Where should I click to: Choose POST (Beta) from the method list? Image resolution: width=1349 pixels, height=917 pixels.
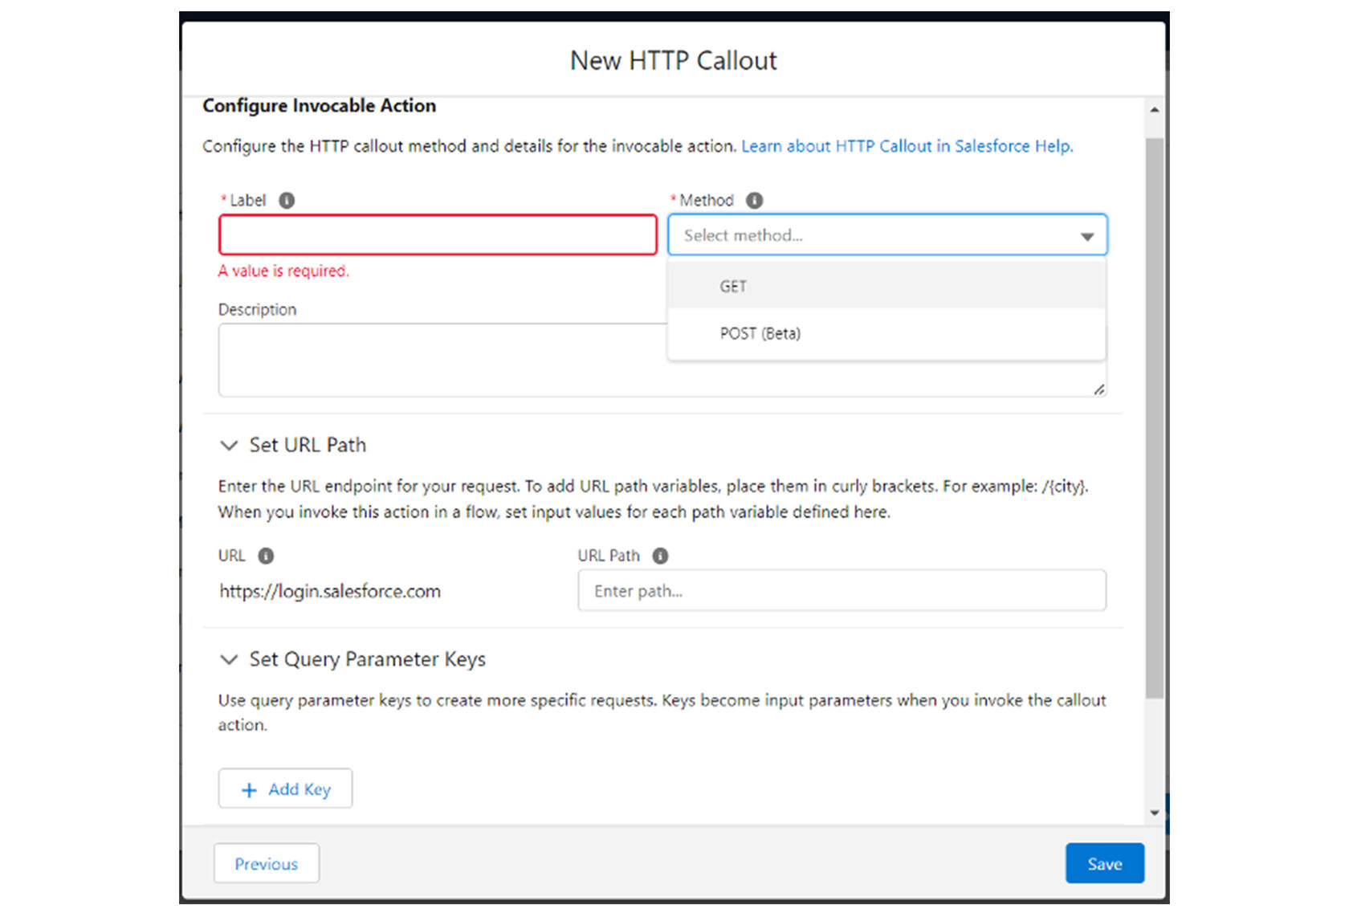point(886,333)
